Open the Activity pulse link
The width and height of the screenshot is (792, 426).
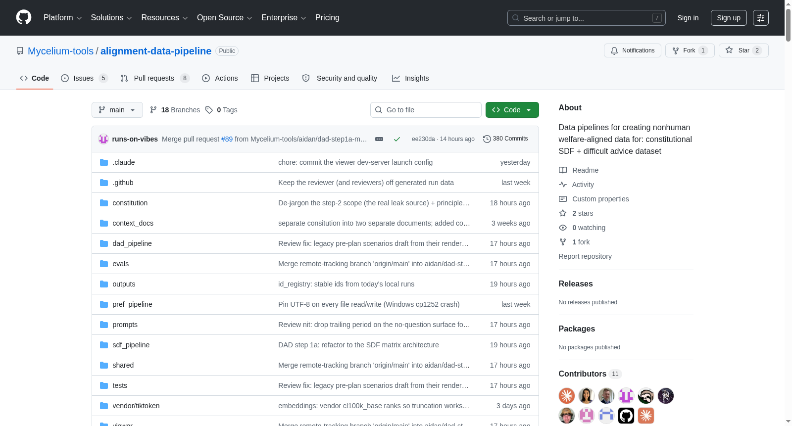tap(576, 185)
